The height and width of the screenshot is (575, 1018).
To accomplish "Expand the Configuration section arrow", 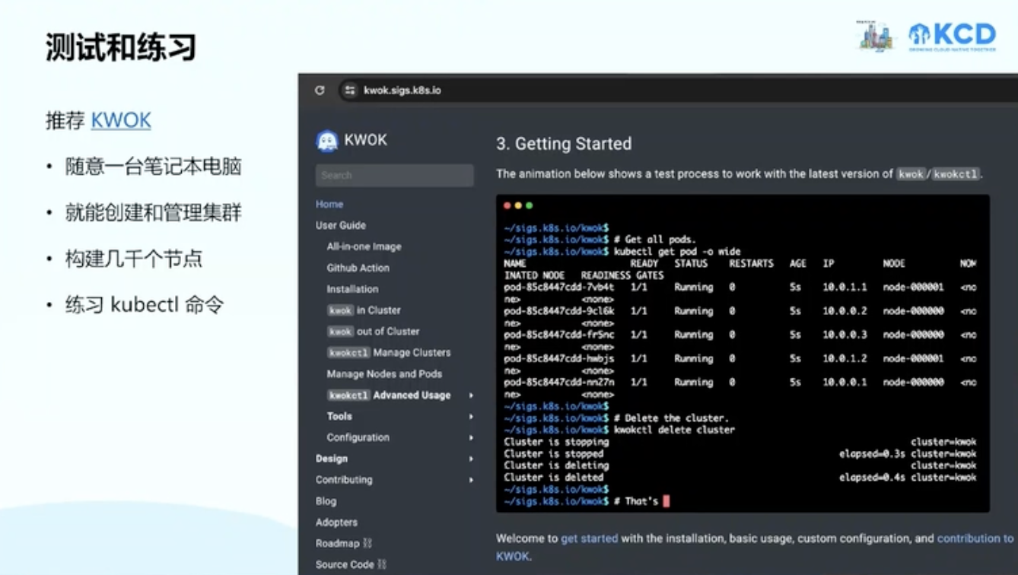I will 471,438.
